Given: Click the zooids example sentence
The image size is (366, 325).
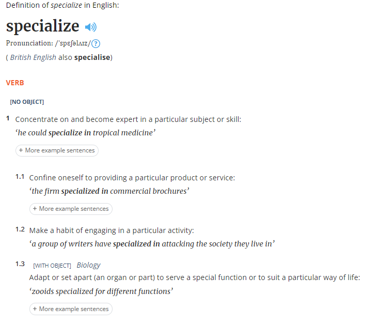Looking at the screenshot, I should (101, 291).
